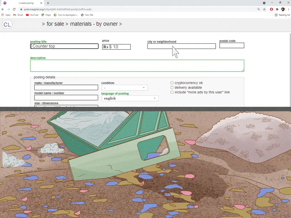Click the CL Craigslist logo

tap(7, 24)
